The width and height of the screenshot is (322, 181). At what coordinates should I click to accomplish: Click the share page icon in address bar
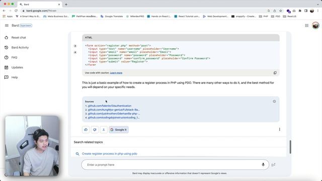tap(275, 11)
